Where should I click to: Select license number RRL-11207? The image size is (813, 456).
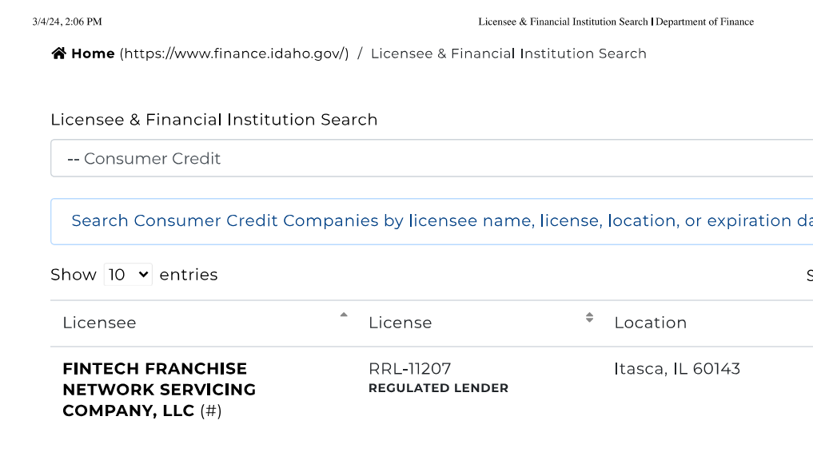410,369
